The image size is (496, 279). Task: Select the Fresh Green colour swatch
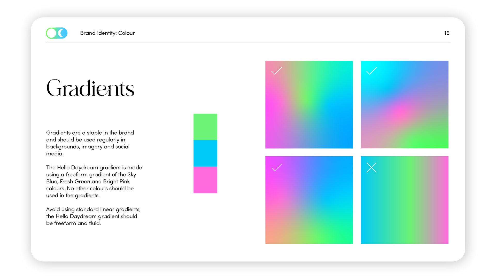(x=205, y=127)
